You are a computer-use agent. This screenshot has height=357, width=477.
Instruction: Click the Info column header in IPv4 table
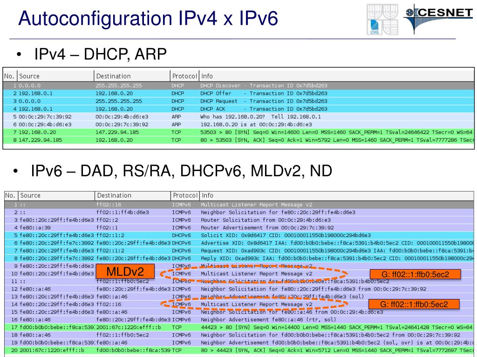(x=336, y=76)
